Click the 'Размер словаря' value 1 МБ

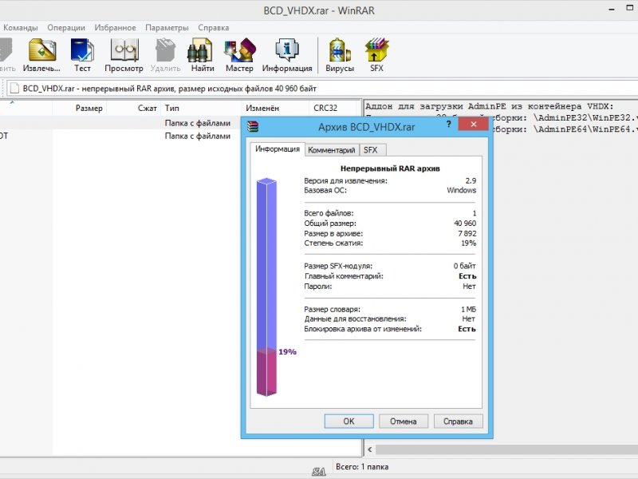[x=468, y=309]
